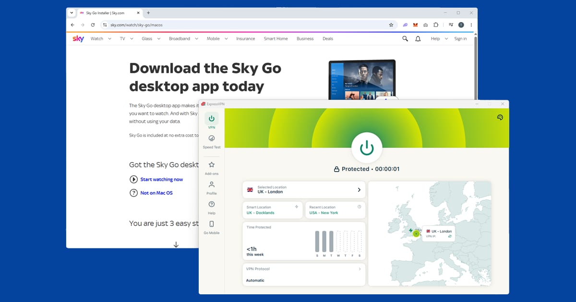576x302 pixels.
Task: Expand the Mobile menu chevron on Sky
Action: (x=226, y=39)
